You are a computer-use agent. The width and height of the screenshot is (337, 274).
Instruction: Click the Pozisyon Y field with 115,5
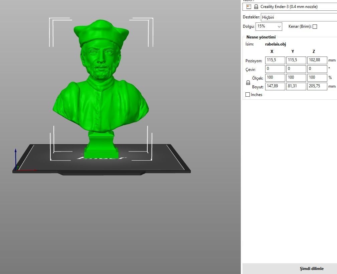tap(296, 60)
